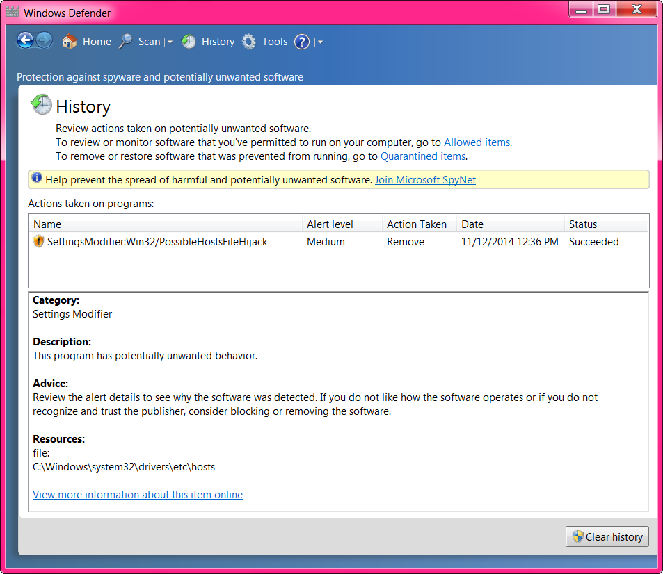The image size is (663, 574).
Task: Click the Windows Defender title bar icon
Action: 13,11
